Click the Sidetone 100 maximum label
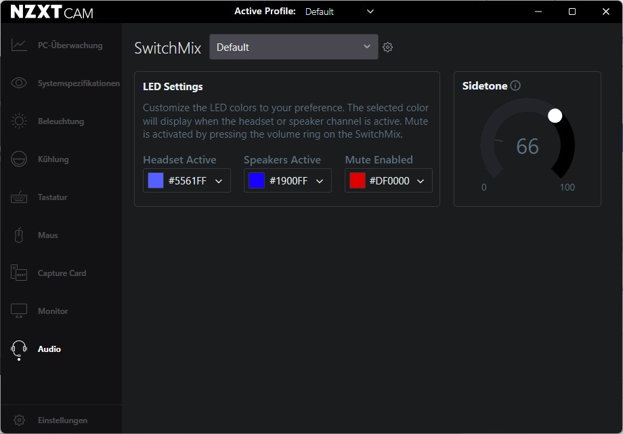The height and width of the screenshot is (434, 623). [x=567, y=187]
